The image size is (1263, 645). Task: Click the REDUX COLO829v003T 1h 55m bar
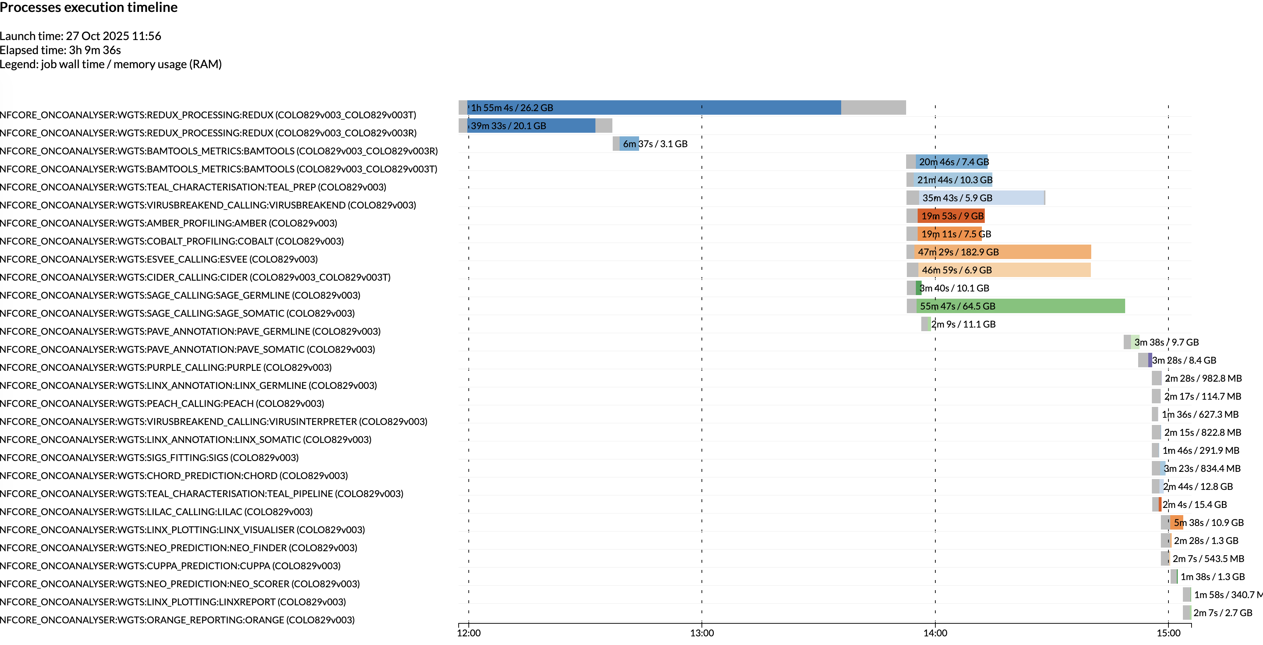pyautogui.click(x=654, y=108)
